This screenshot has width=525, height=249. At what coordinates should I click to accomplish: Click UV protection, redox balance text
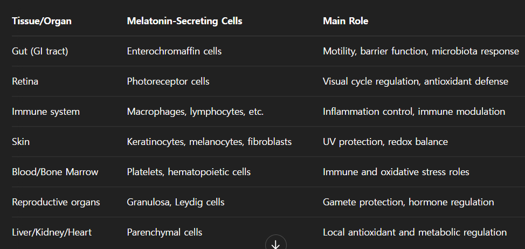[385, 142]
